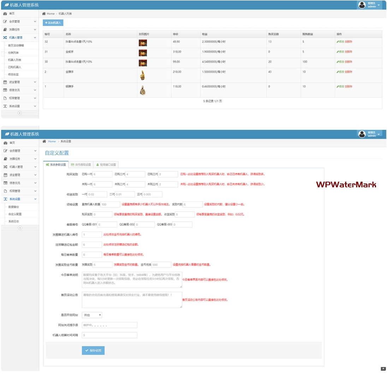This screenshot has width=387, height=375.
Task: Collapse the upper sidebar with the arrow toggle
Action: coord(20,113)
